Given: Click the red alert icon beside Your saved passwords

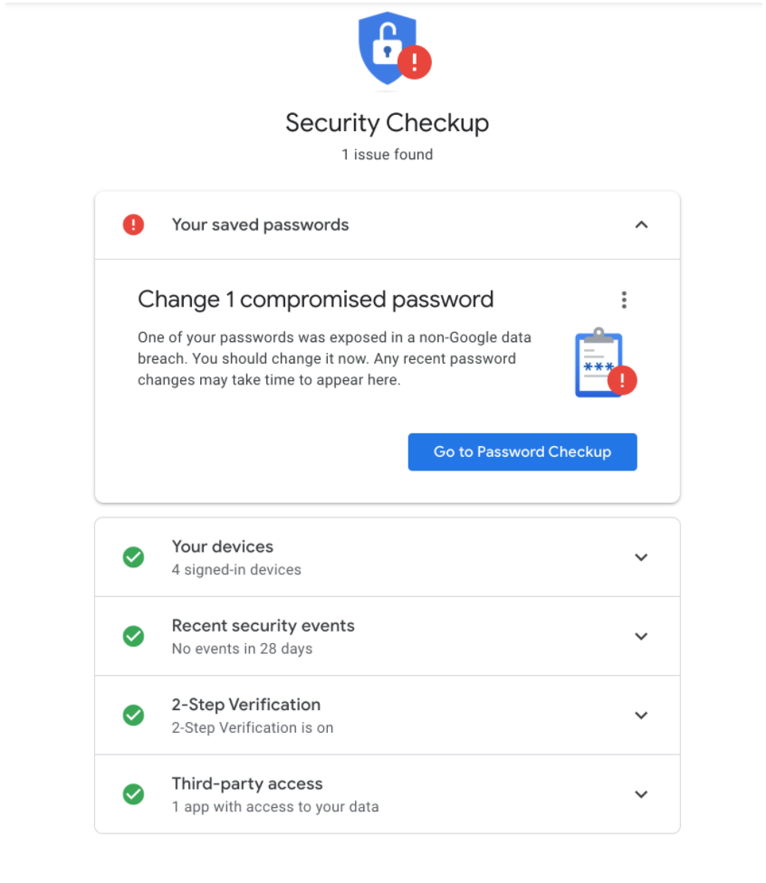Looking at the screenshot, I should pyautogui.click(x=134, y=224).
